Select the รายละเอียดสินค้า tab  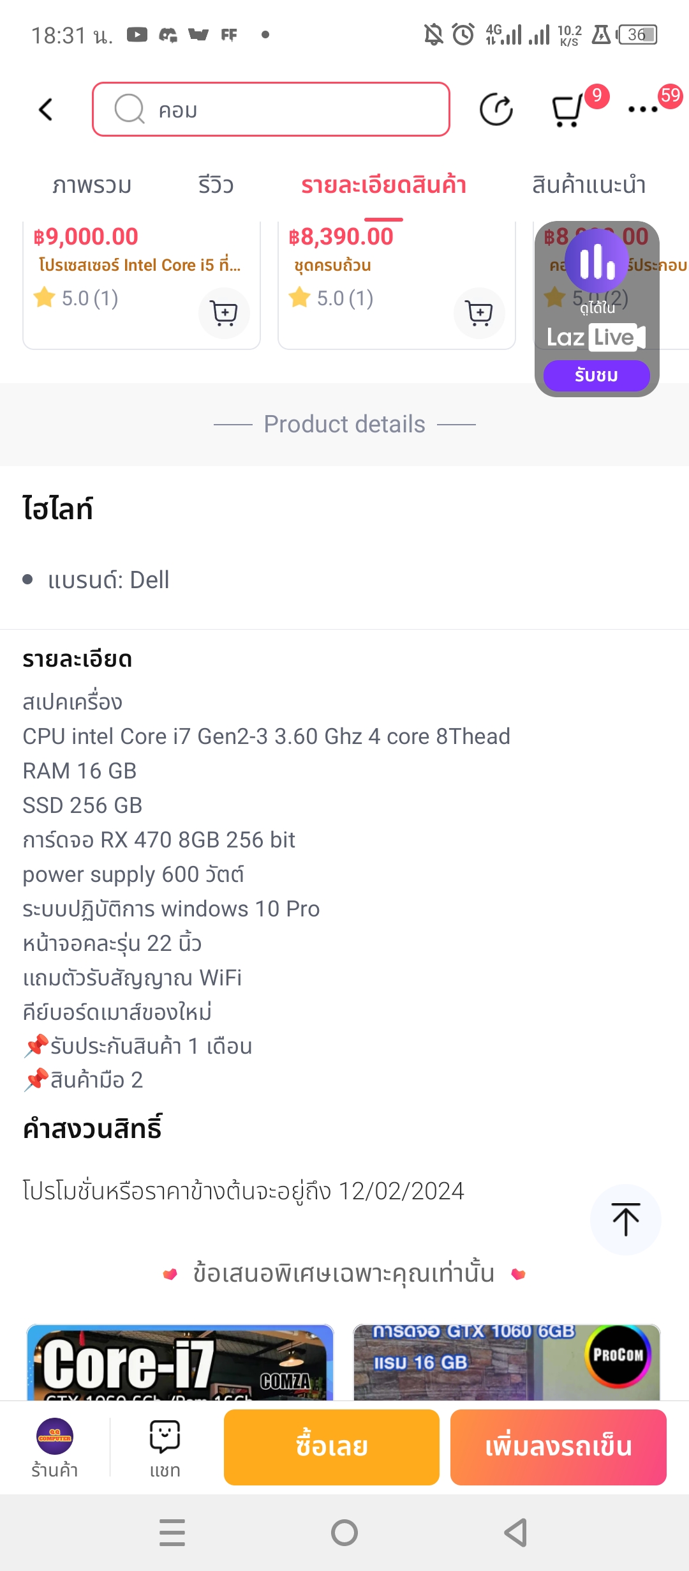[x=383, y=185]
